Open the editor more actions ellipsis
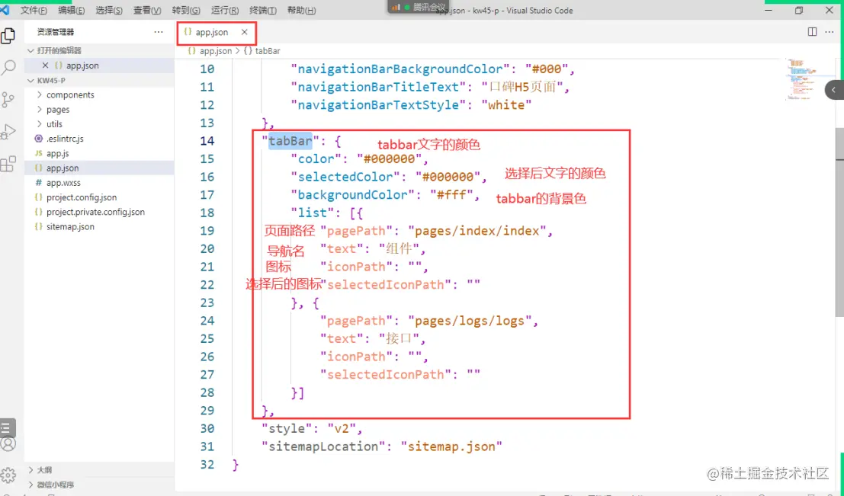The width and height of the screenshot is (844, 496). coord(829,32)
